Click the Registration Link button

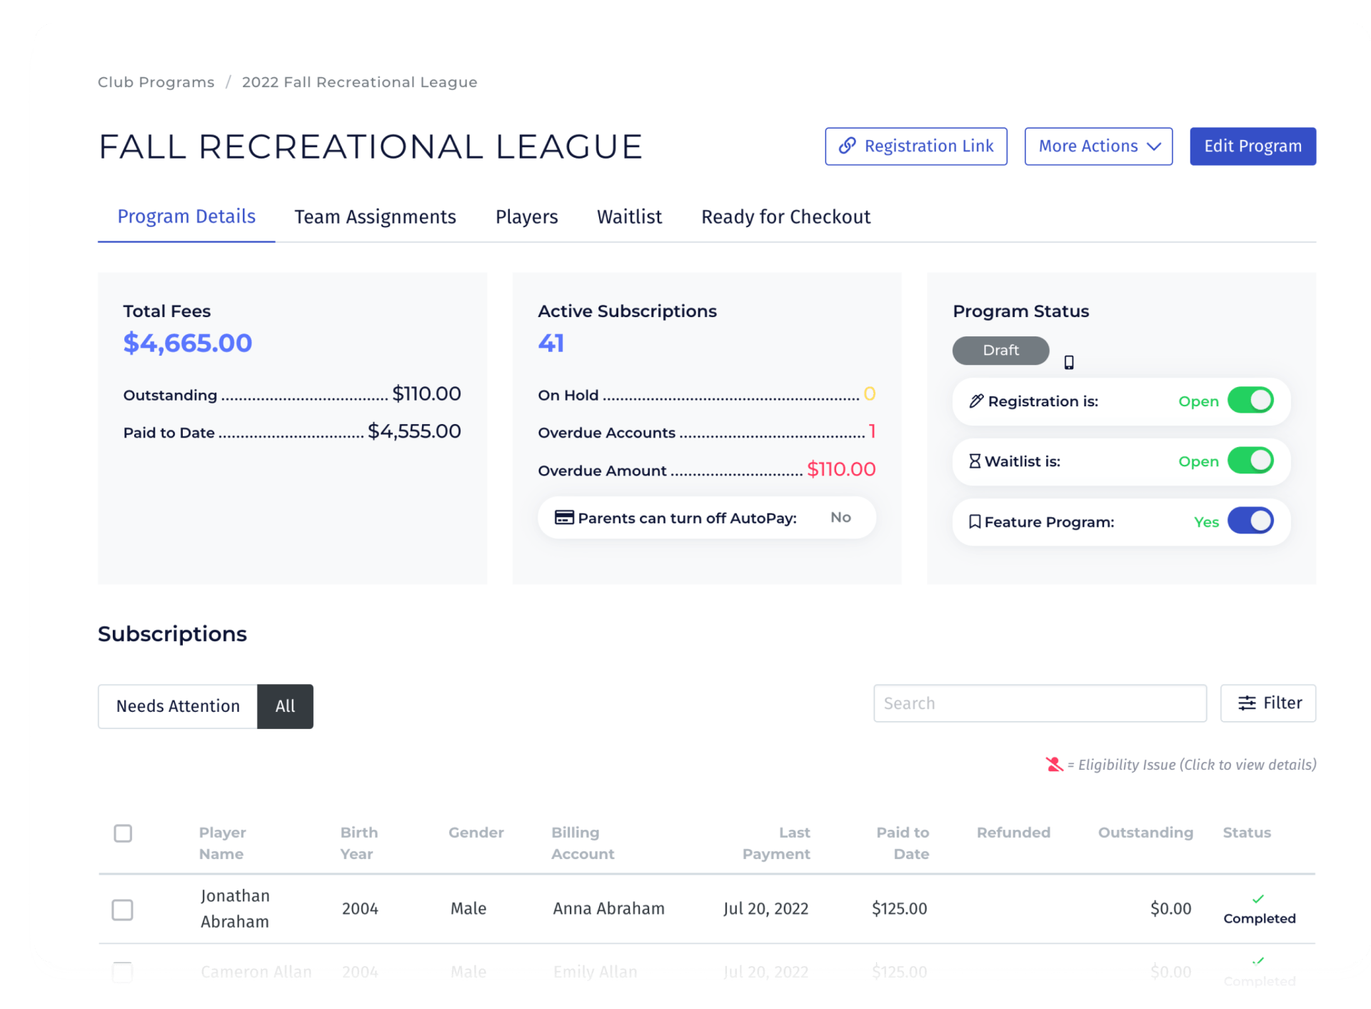[x=916, y=146]
